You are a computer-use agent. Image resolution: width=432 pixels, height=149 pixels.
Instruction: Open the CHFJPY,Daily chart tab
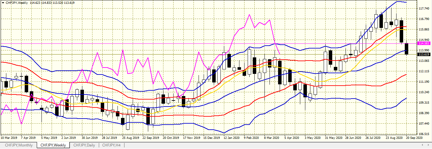click(x=84, y=145)
